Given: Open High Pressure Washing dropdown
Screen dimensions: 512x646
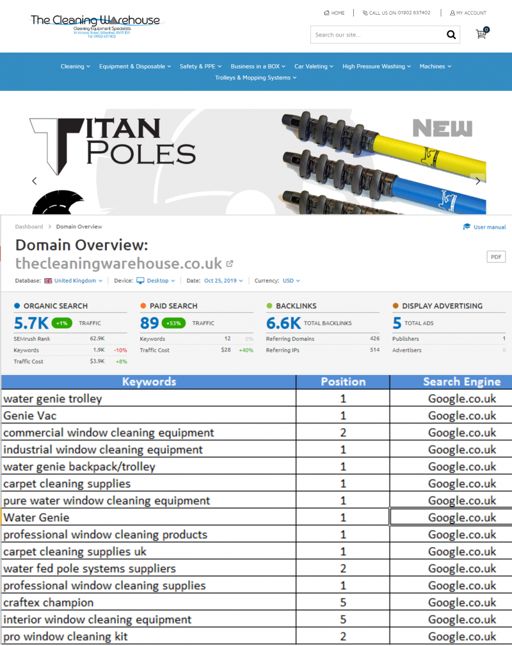Looking at the screenshot, I should (x=376, y=67).
